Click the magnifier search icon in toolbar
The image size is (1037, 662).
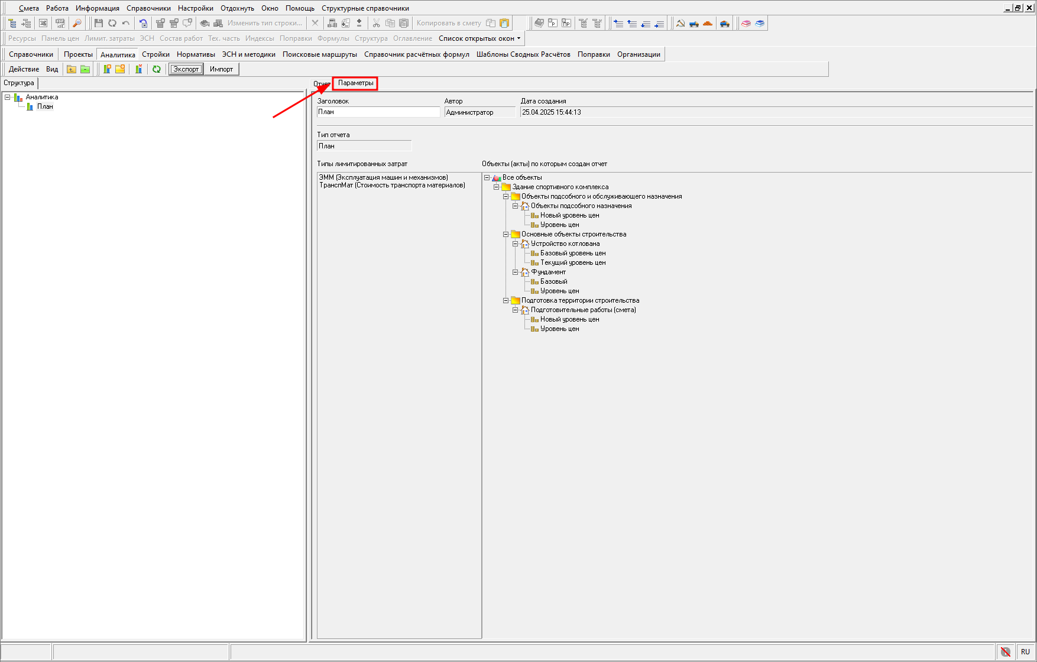tap(77, 23)
